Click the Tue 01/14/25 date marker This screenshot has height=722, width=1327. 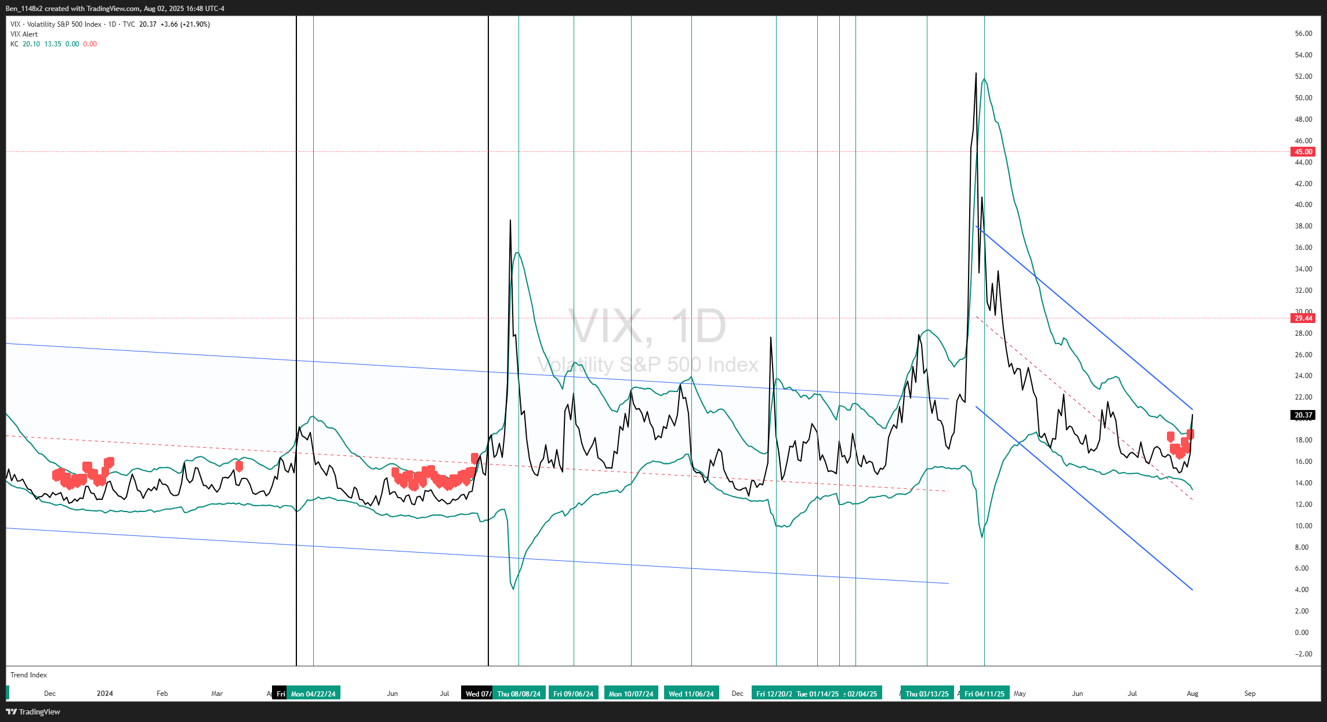point(817,694)
